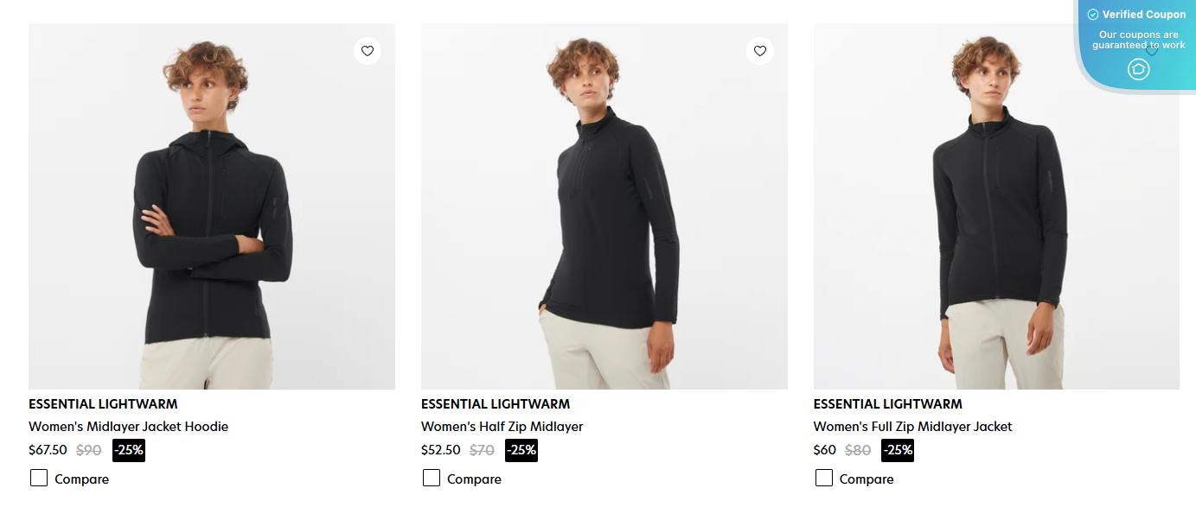Open Women's Midlayer Jacket Hoodie product page
This screenshot has height=520, width=1196.
[x=128, y=426]
